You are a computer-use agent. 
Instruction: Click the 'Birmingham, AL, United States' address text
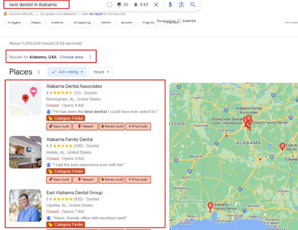pos(74,99)
